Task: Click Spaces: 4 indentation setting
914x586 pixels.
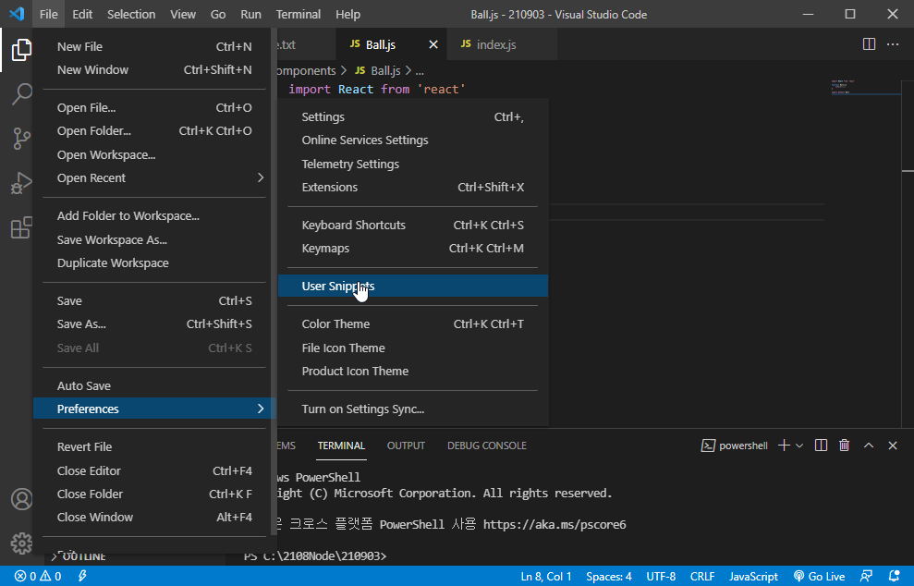Action: point(608,576)
